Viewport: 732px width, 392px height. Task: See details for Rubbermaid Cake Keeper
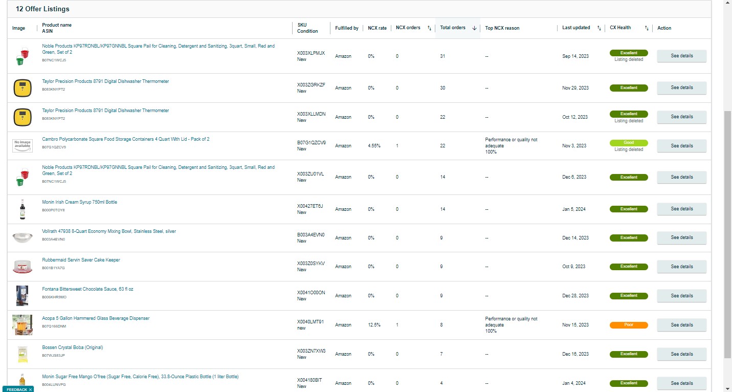681,267
